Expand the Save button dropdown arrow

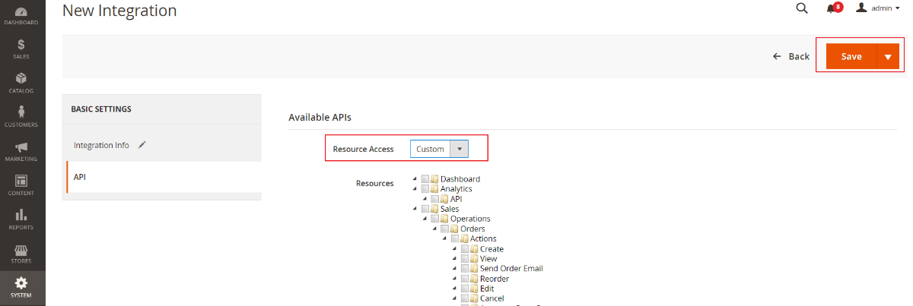pyautogui.click(x=888, y=57)
